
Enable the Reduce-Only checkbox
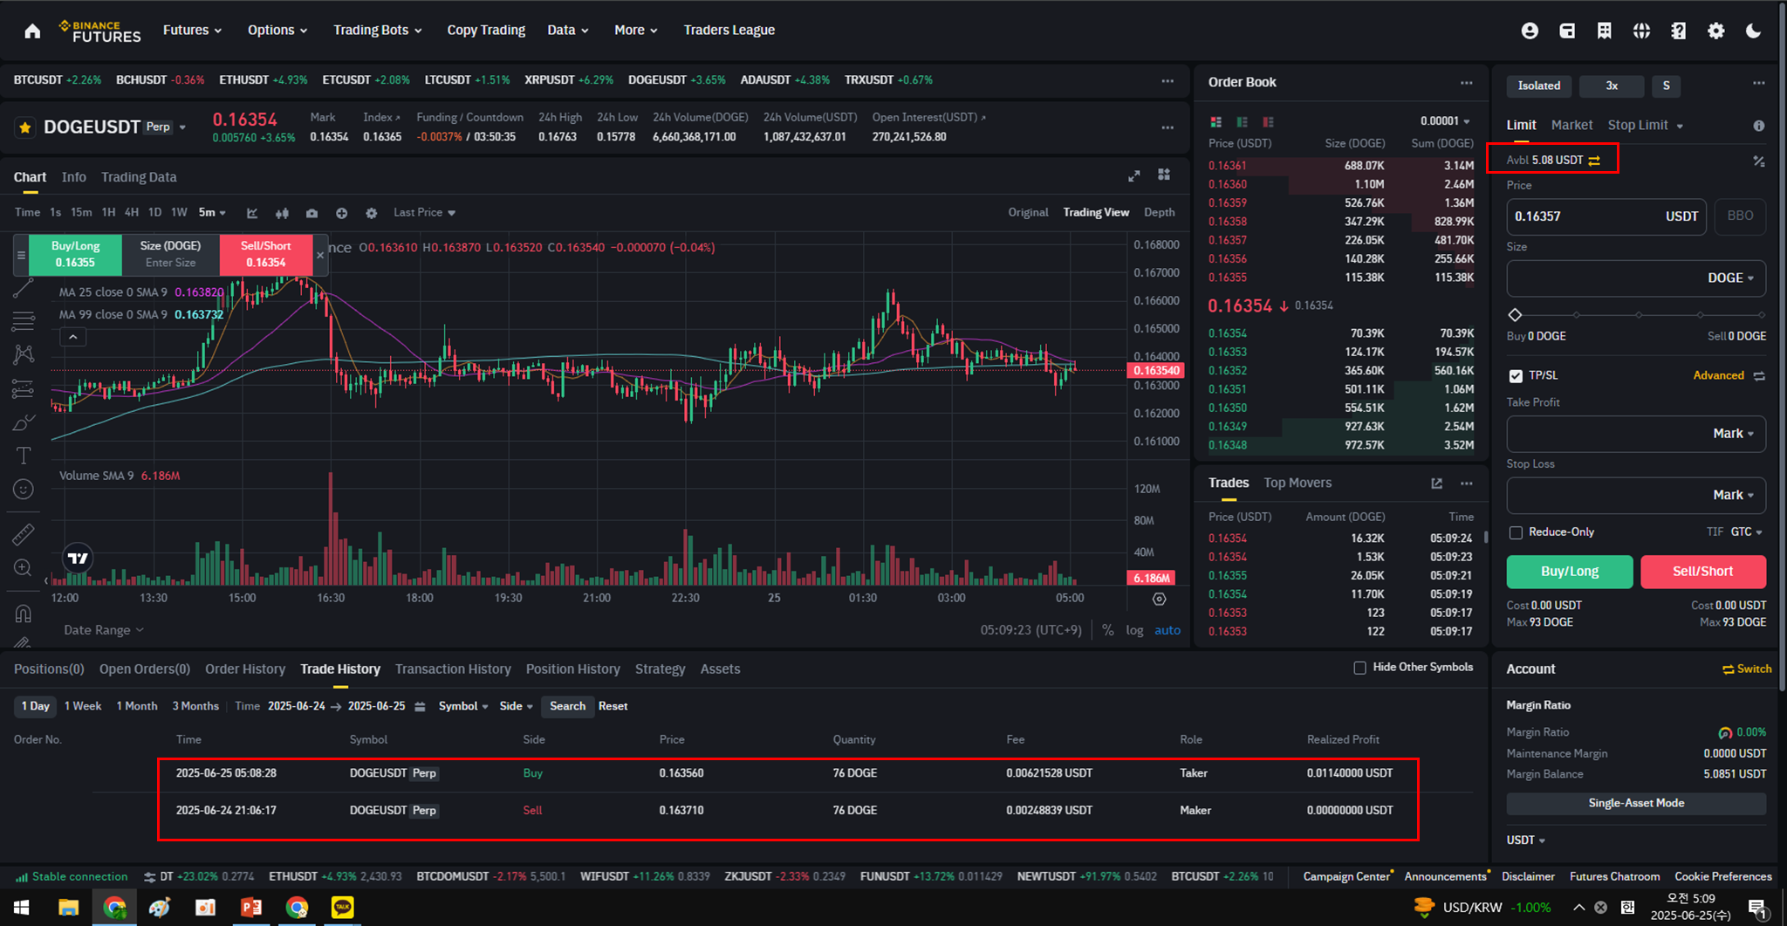(x=1516, y=532)
